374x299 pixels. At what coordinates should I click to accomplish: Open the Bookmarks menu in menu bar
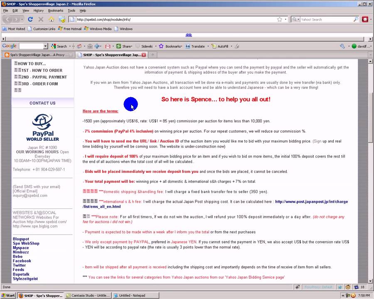[56, 10]
